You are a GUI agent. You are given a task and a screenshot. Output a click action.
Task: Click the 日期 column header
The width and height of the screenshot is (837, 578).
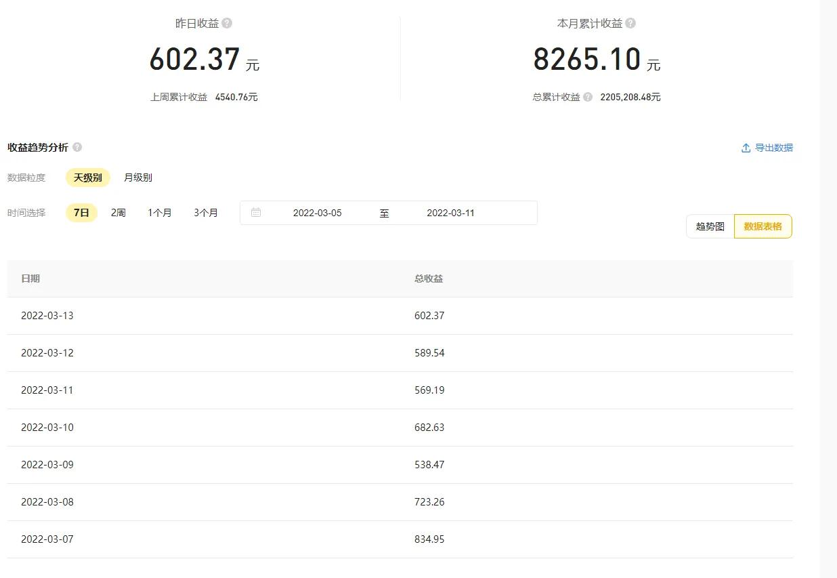(30, 278)
